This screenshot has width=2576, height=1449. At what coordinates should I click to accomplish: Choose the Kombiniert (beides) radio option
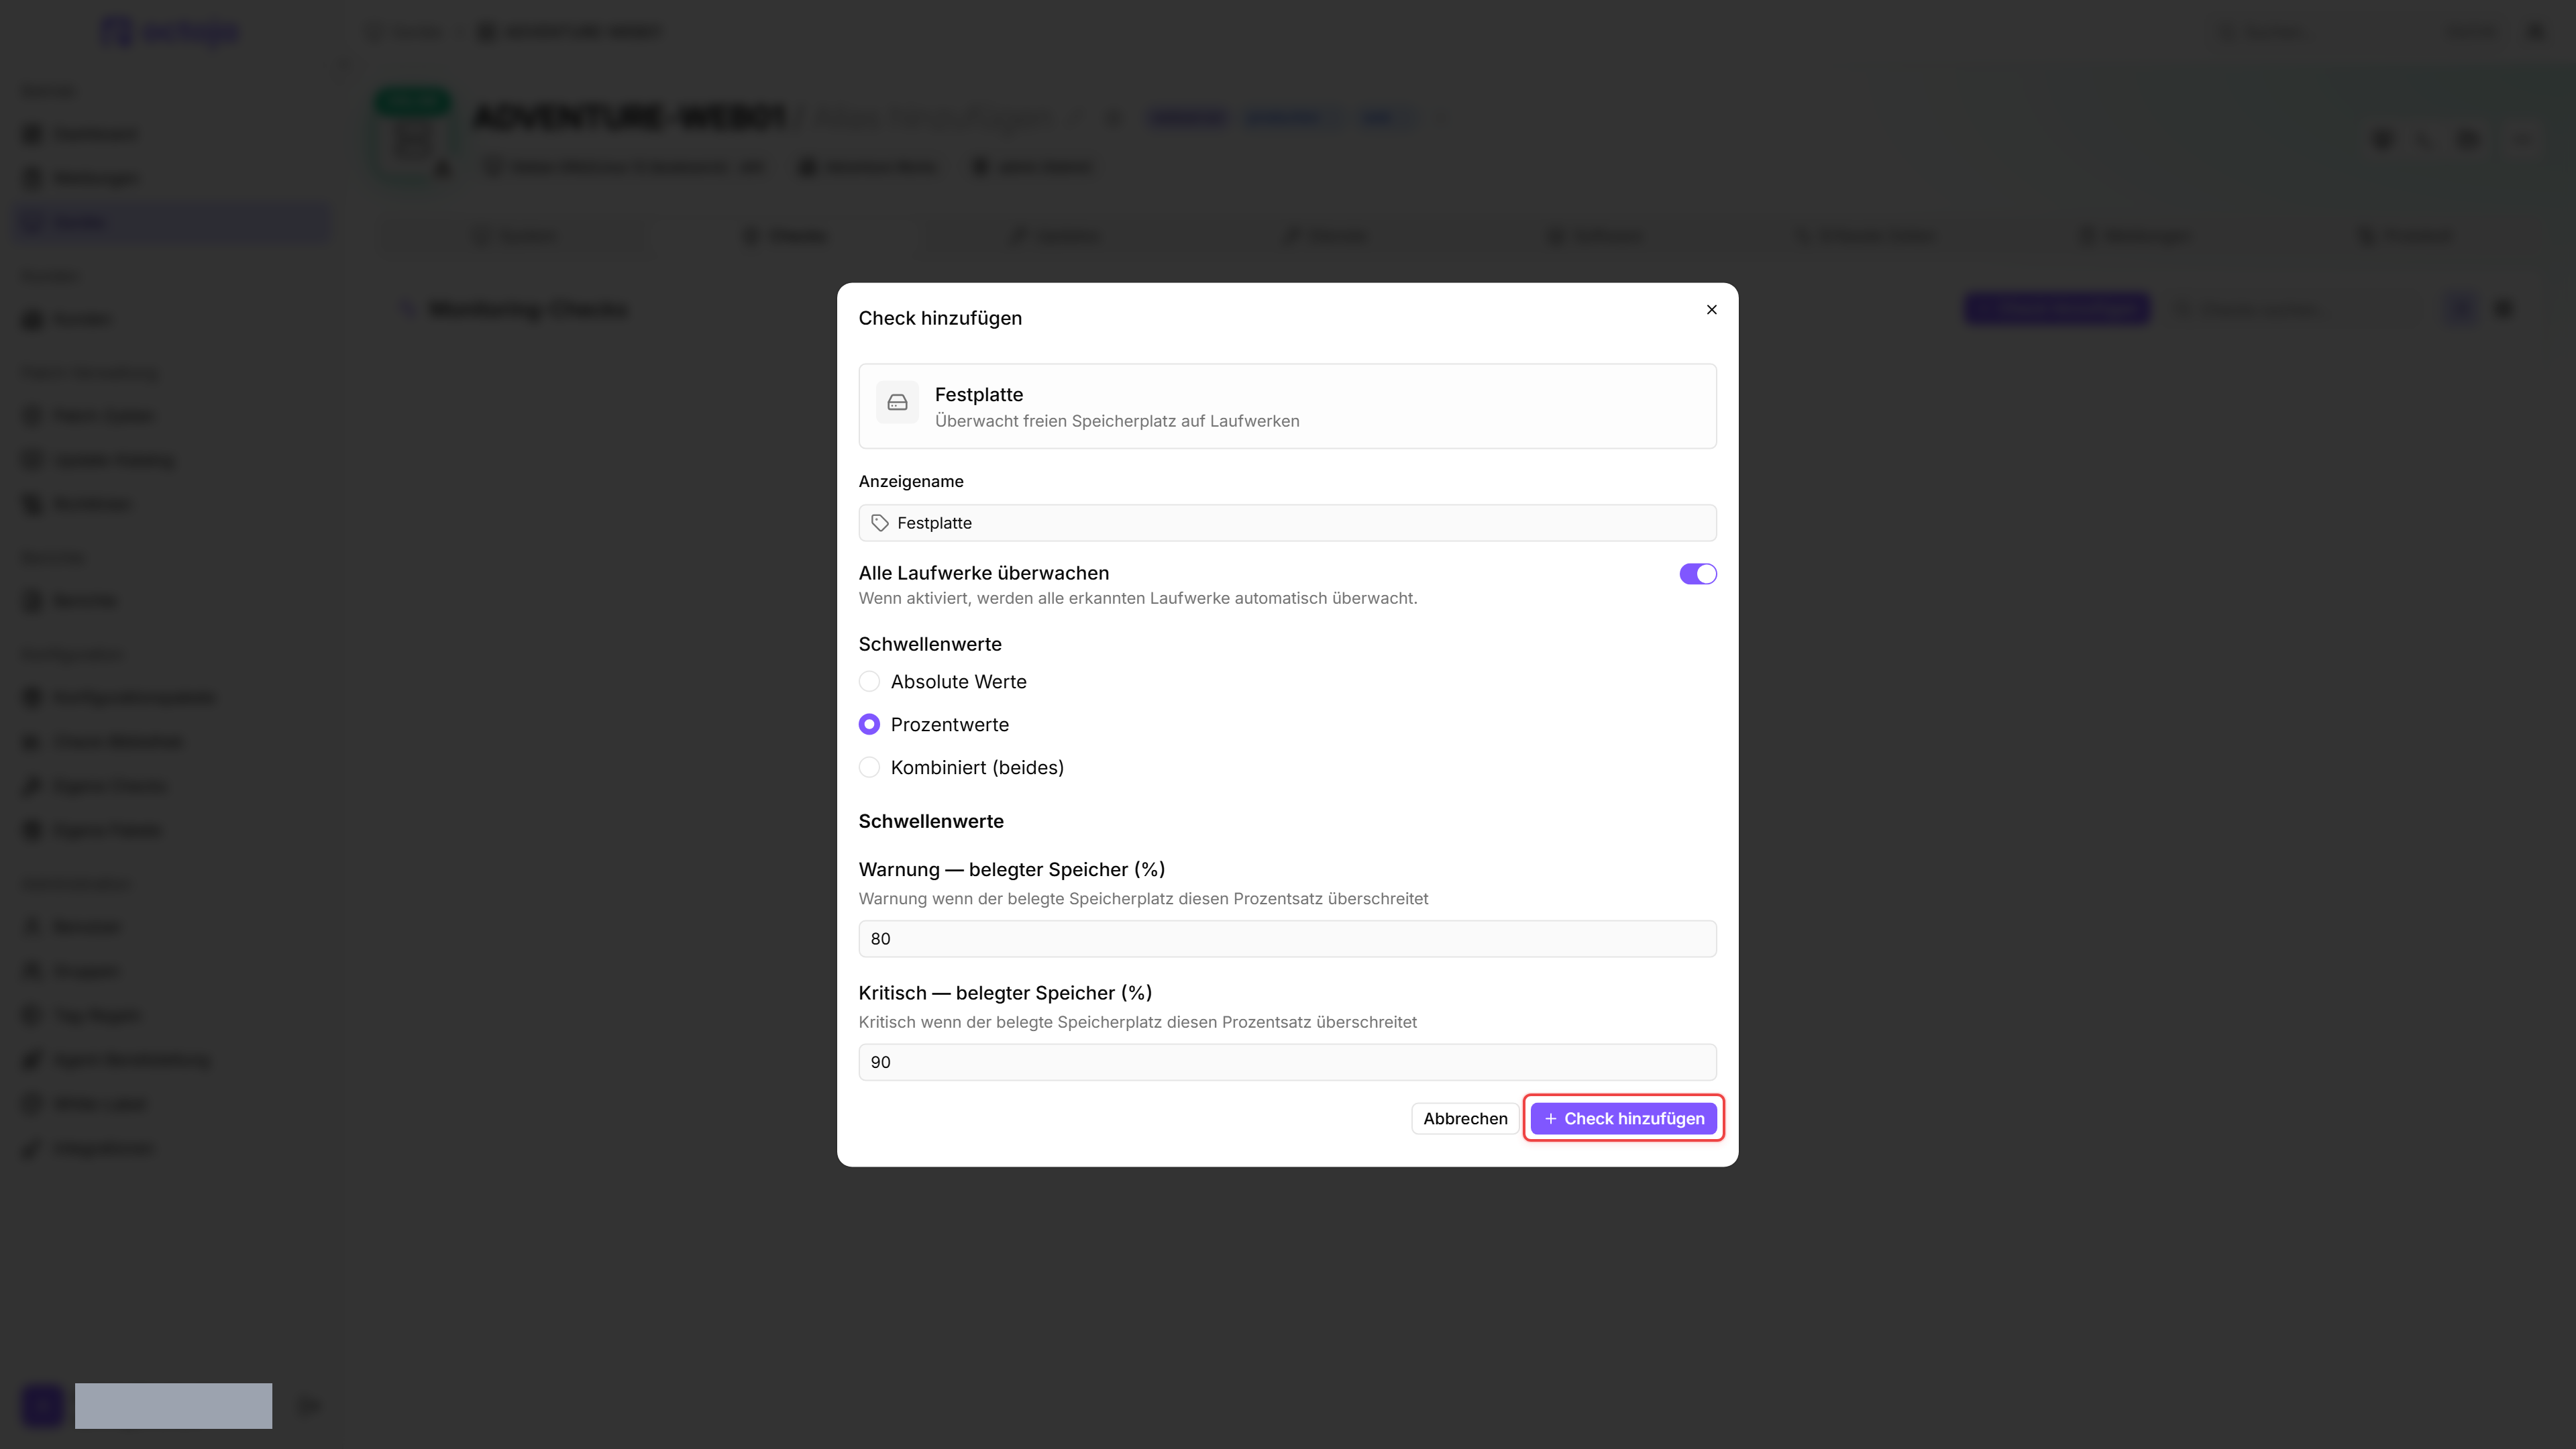point(869,767)
